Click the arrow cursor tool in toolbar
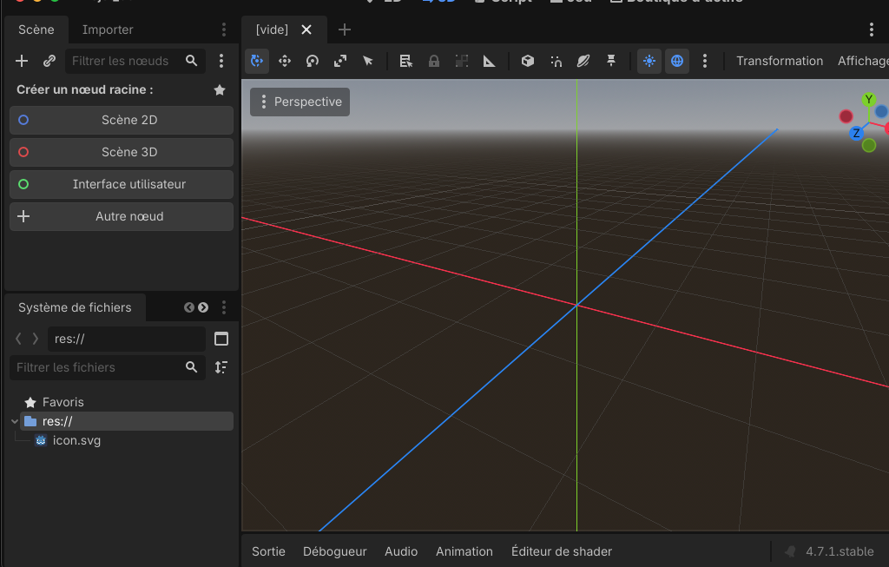This screenshot has width=889, height=567. tap(368, 61)
